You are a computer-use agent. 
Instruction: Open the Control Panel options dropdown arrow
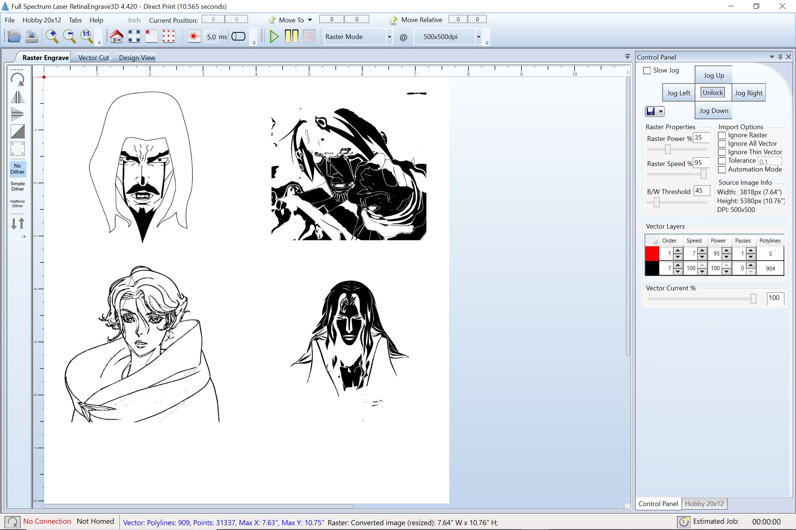772,57
